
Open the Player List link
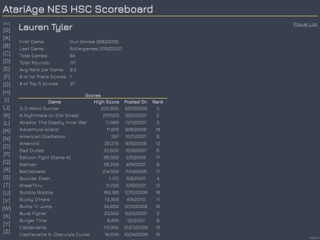click(x=305, y=24)
